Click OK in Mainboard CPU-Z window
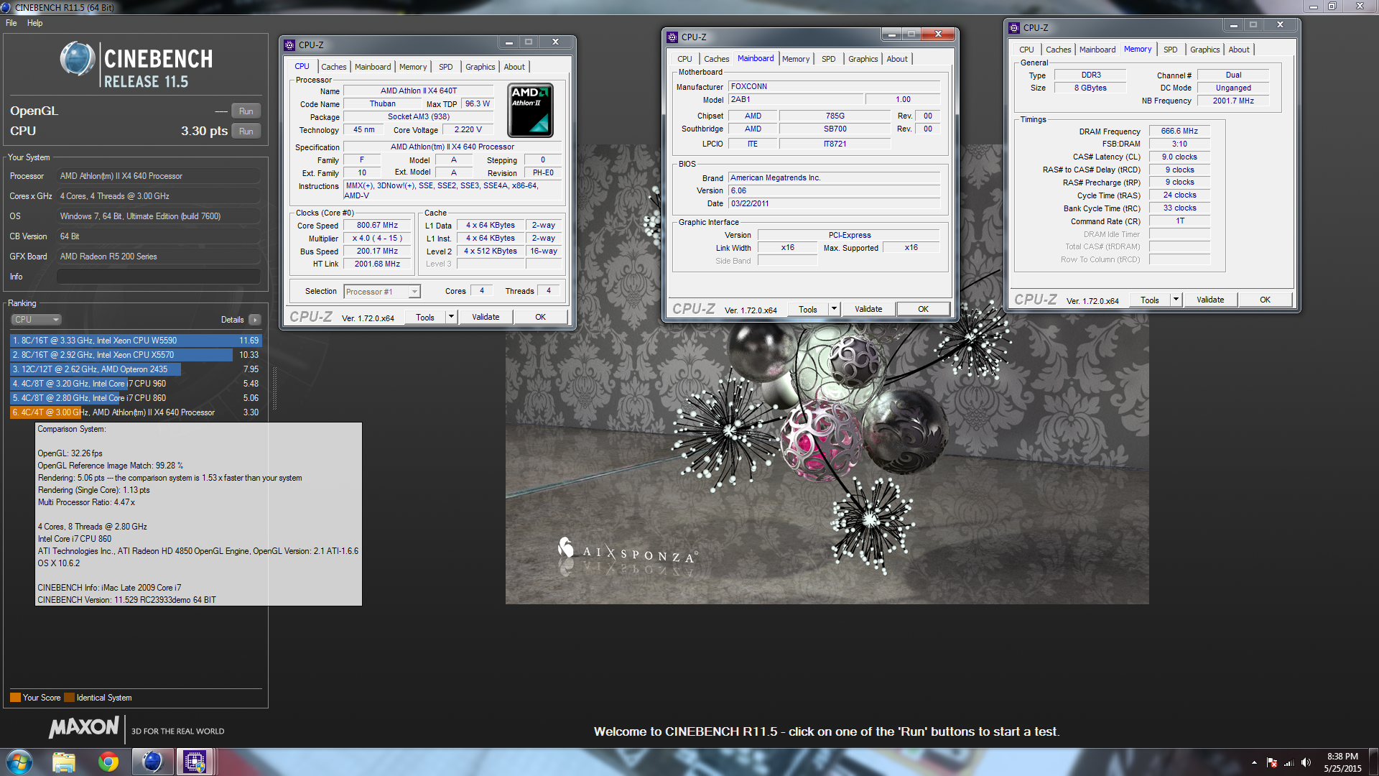Viewport: 1379px width, 776px height. coord(923,310)
